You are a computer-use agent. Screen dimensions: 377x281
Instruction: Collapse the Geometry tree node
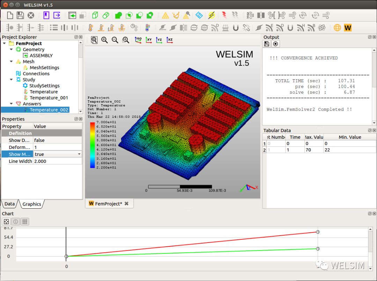(11, 49)
